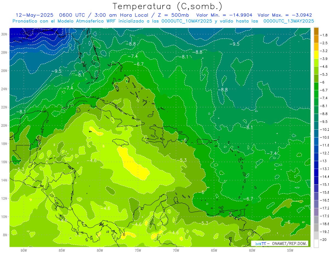The image size is (329, 254).
Task: Click the 18N latitude axis label
Action: tap(5, 144)
